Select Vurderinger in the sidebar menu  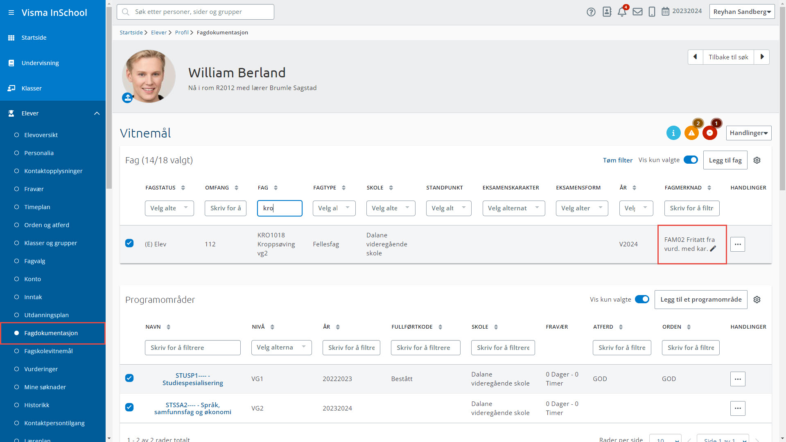pos(41,369)
